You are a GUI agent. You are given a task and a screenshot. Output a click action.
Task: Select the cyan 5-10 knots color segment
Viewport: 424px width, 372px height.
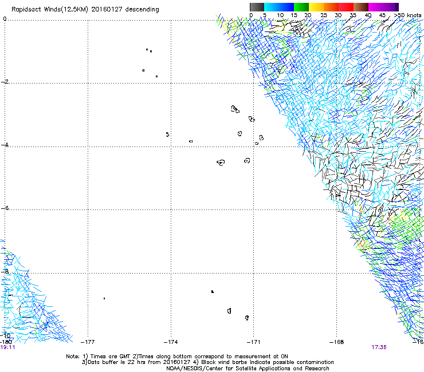pyautogui.click(x=272, y=7)
